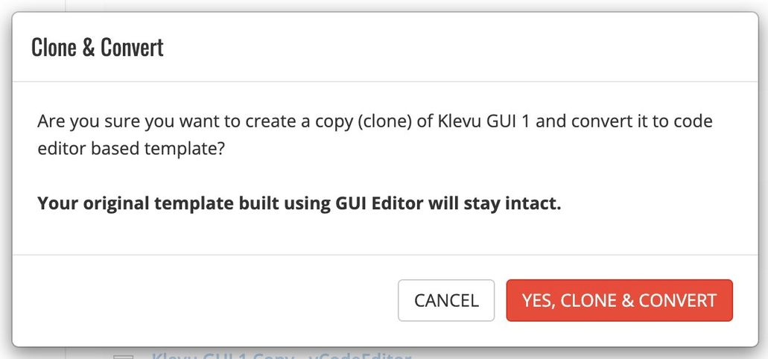768x359 pixels.
Task: Click the word 'Convert' in the header
Action: tap(133, 47)
